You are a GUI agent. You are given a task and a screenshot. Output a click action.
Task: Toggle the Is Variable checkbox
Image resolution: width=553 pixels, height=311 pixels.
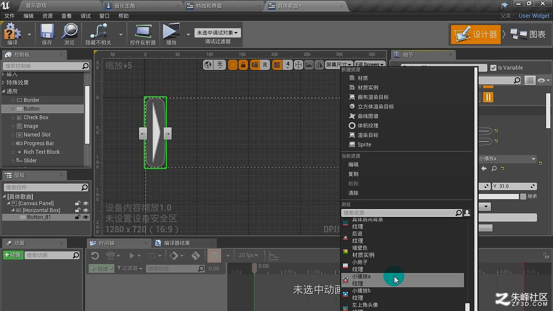click(494, 68)
